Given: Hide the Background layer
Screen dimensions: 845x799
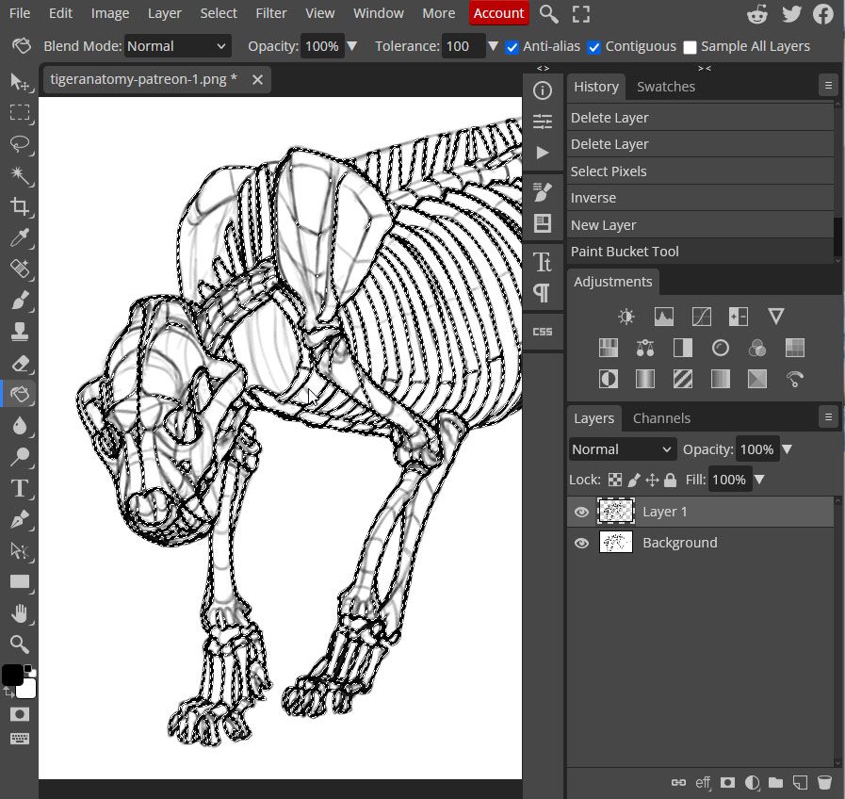Looking at the screenshot, I should (x=581, y=543).
